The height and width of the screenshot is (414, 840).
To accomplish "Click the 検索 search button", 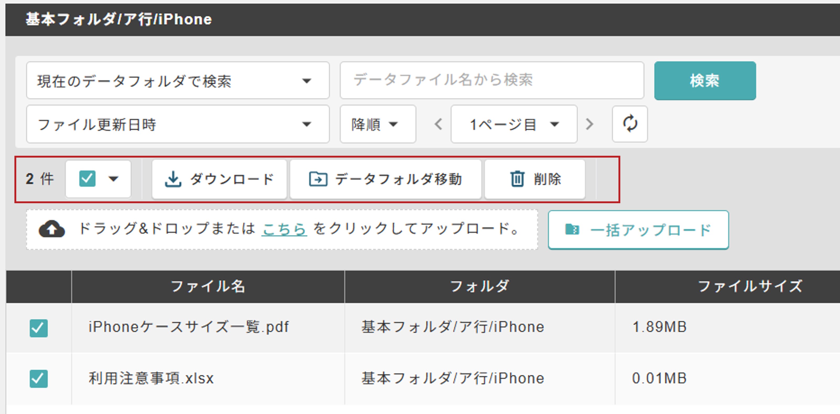I will [705, 80].
